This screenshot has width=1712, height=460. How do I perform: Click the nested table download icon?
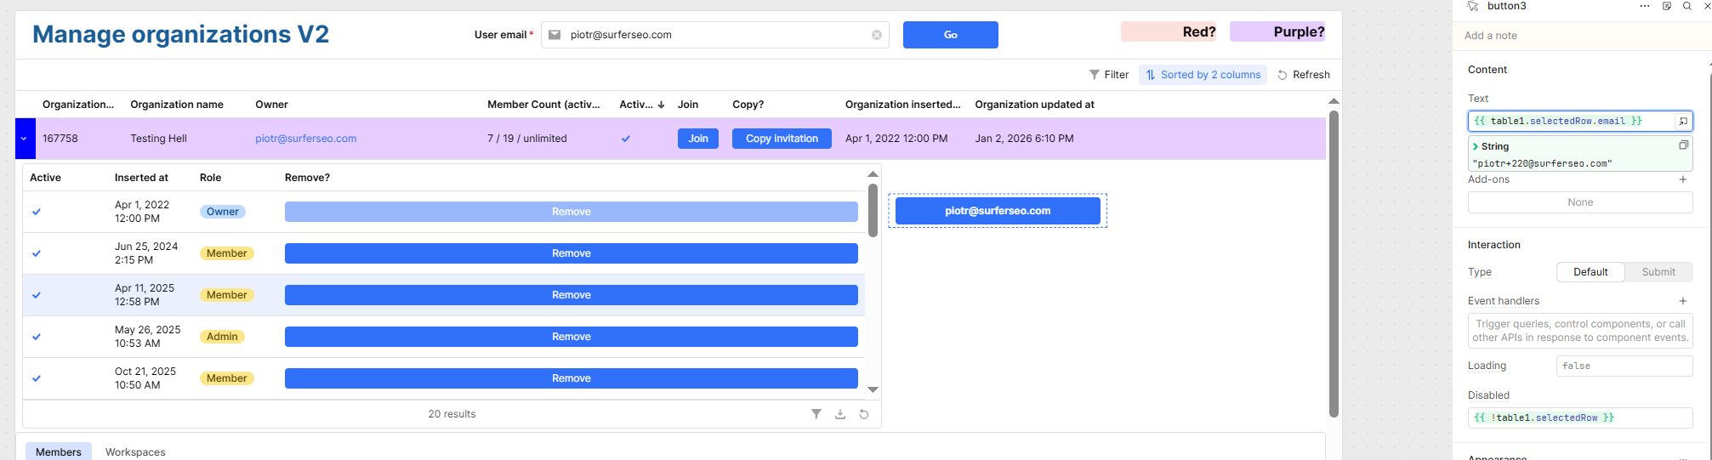pos(840,414)
